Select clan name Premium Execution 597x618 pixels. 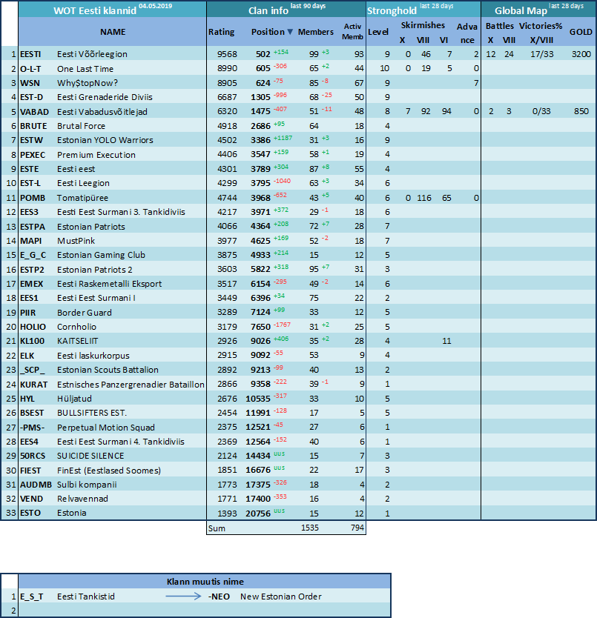click(x=96, y=154)
